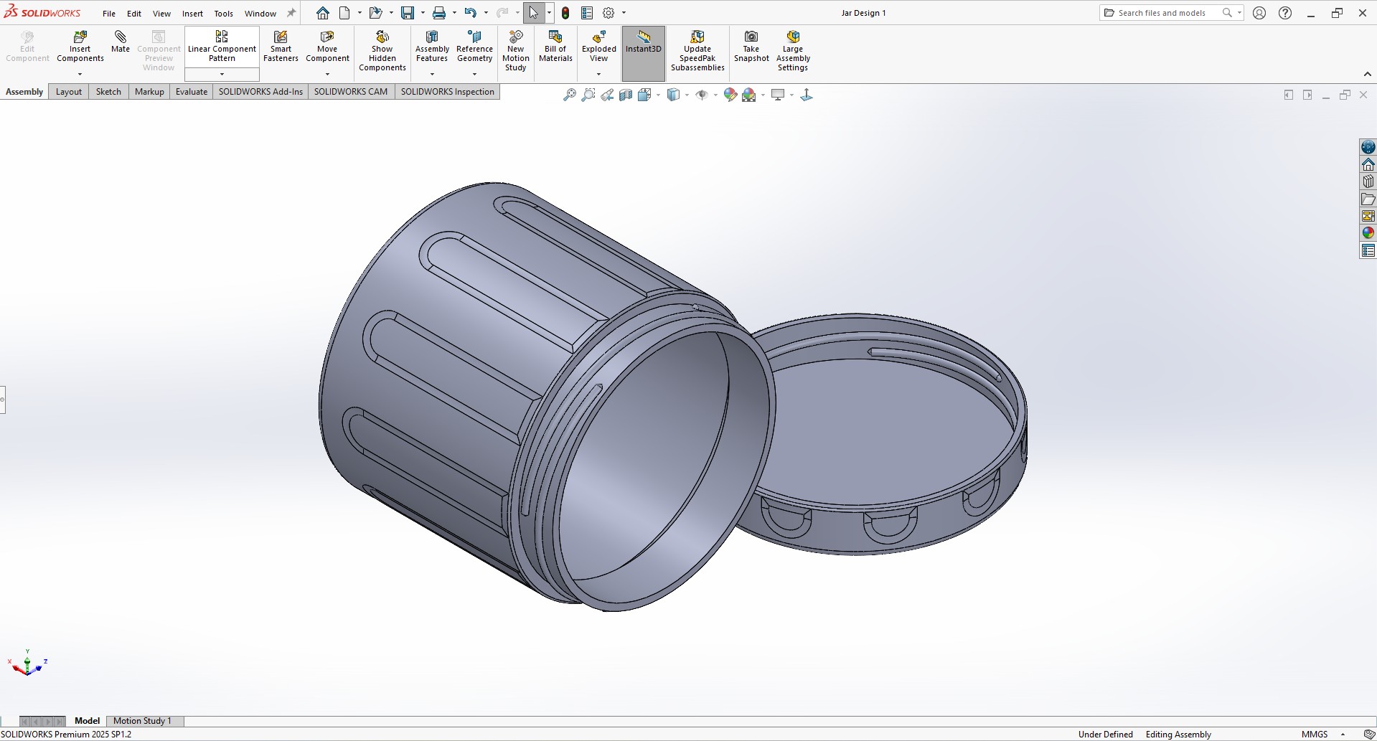The image size is (1377, 741).
Task: Pin the SOLIDWORKS menu bar
Action: pyautogui.click(x=291, y=13)
